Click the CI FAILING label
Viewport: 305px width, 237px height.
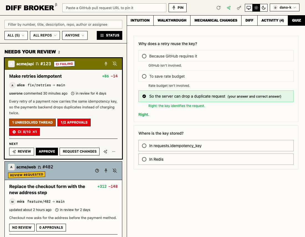tap(64, 64)
